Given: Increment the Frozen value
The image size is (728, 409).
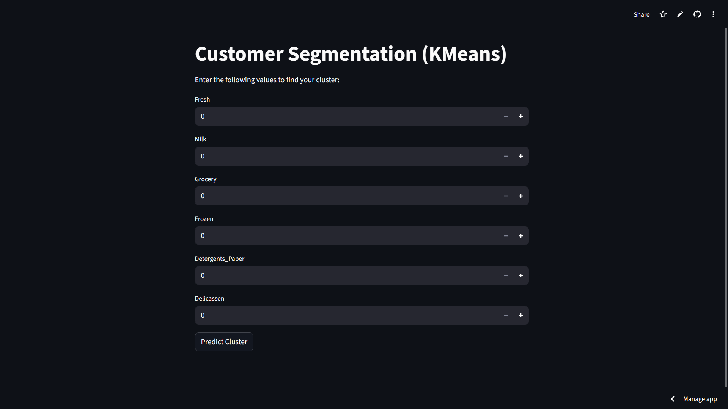Looking at the screenshot, I should pyautogui.click(x=520, y=236).
